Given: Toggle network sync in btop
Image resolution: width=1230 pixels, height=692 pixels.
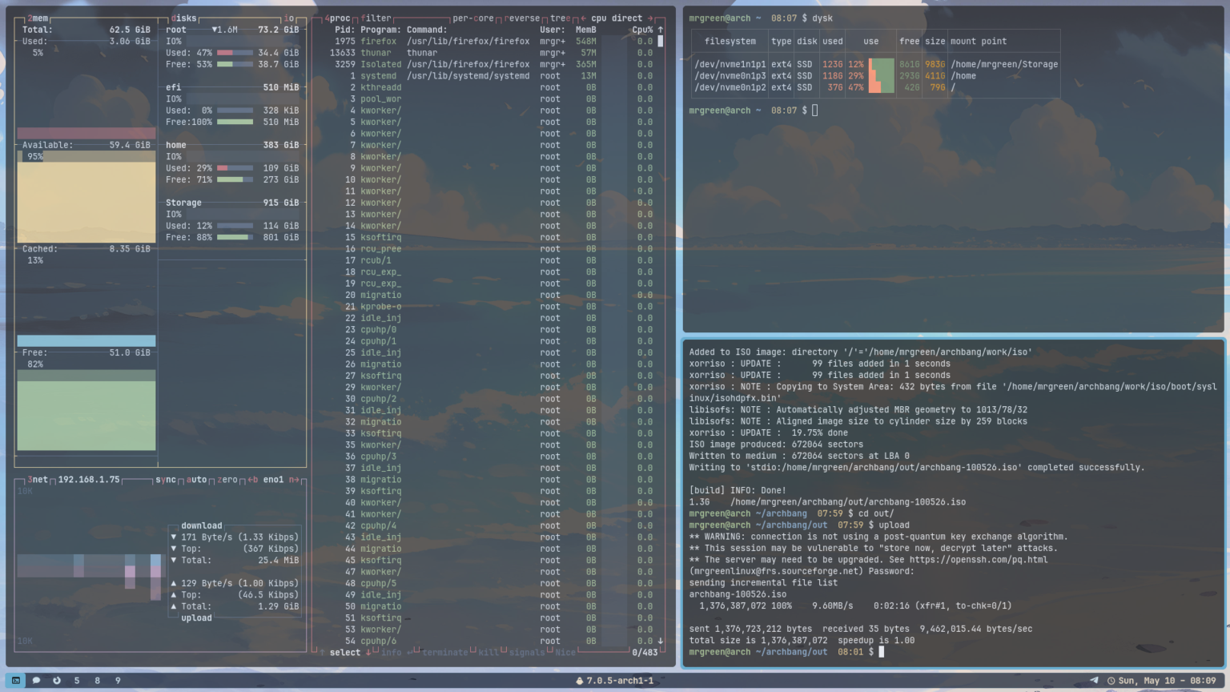Looking at the screenshot, I should (166, 480).
